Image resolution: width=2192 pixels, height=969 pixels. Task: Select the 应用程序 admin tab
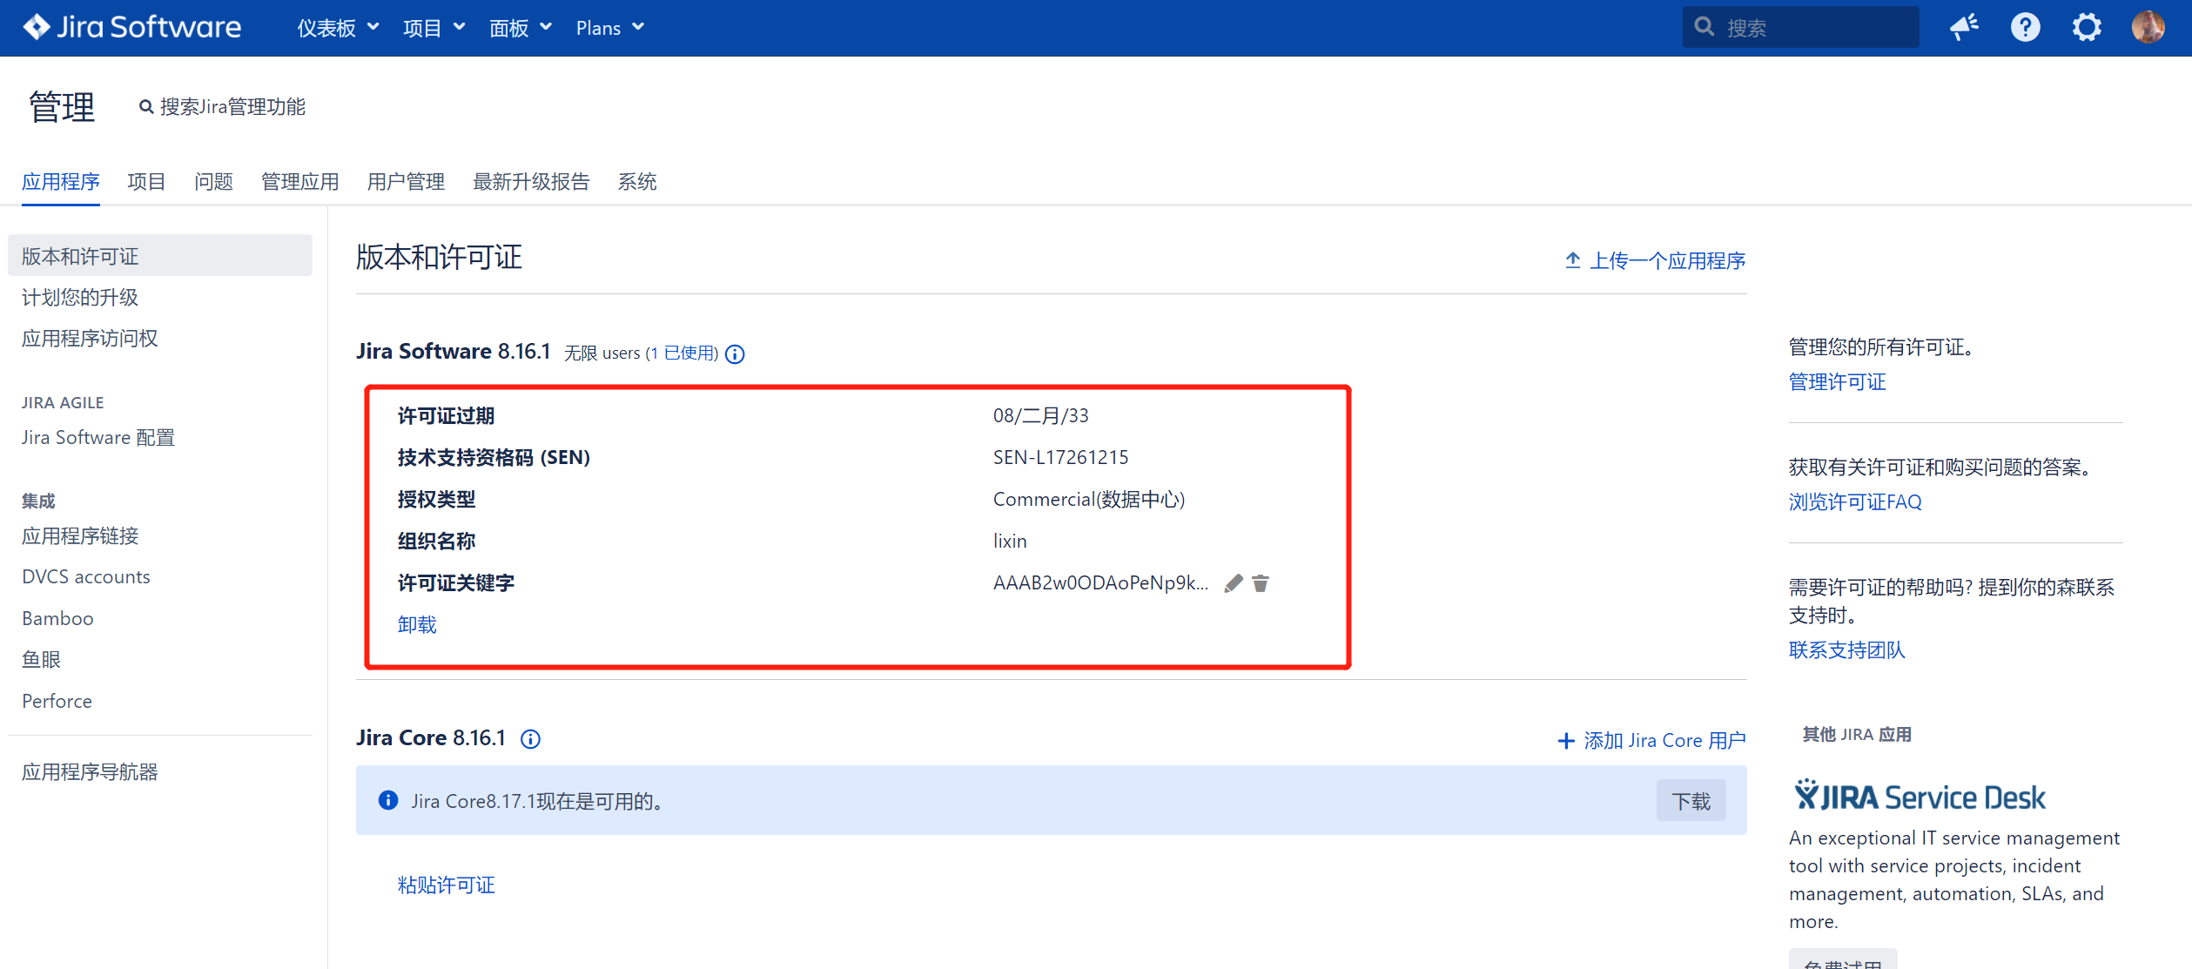click(x=61, y=182)
